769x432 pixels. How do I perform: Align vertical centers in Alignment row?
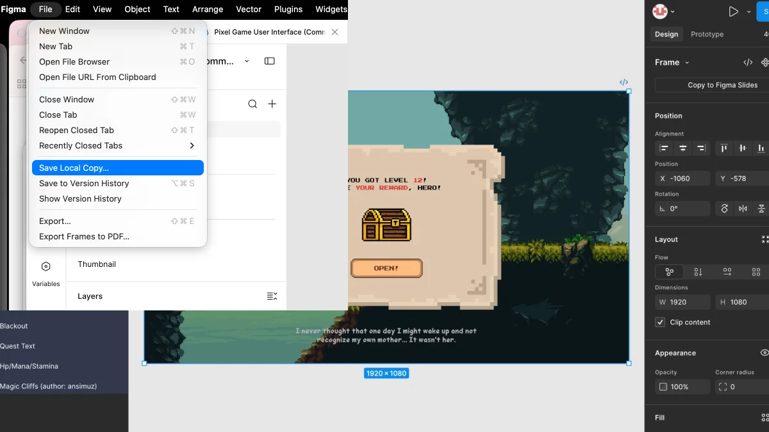pyautogui.click(x=743, y=148)
